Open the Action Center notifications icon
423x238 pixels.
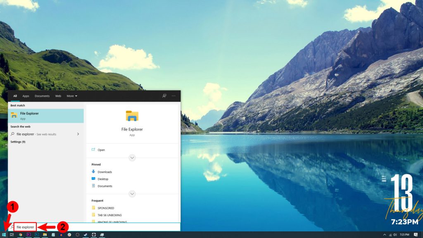pyautogui.click(x=416, y=235)
